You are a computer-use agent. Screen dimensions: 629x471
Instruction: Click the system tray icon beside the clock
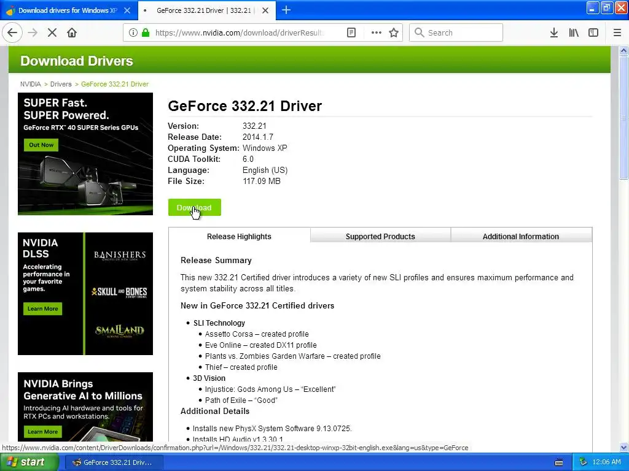pos(584,462)
